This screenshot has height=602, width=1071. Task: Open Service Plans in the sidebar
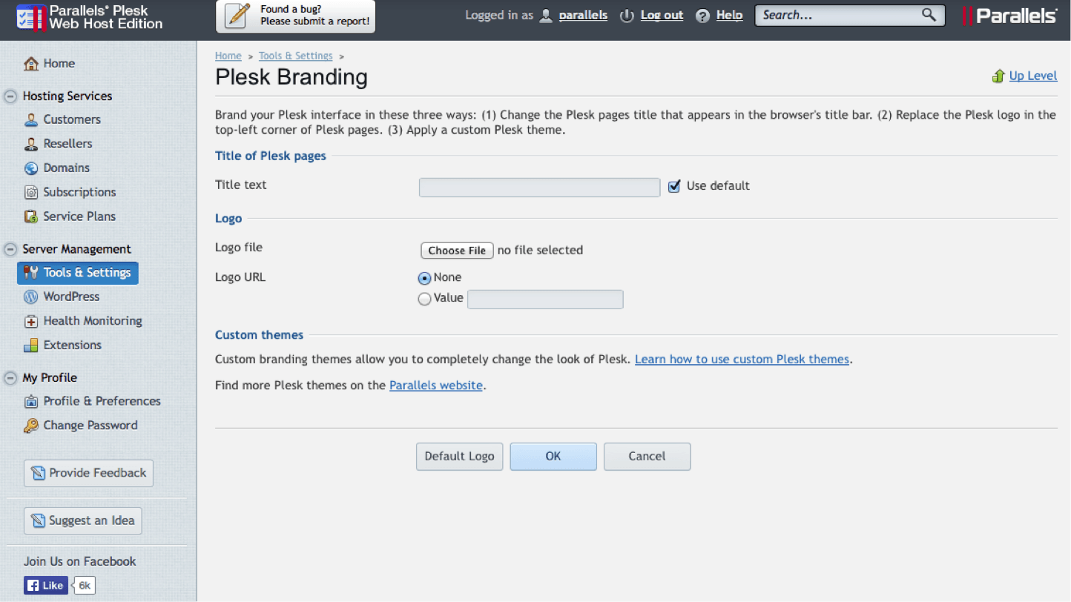click(x=79, y=216)
